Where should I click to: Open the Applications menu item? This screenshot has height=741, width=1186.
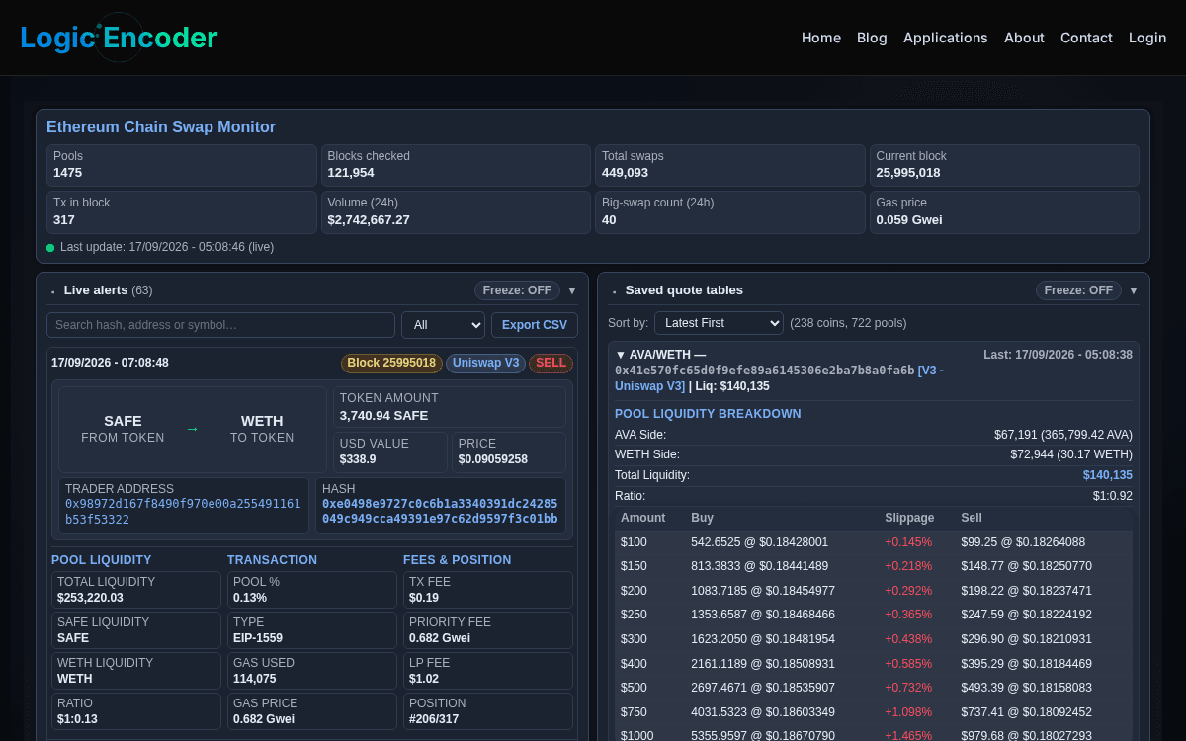(x=946, y=38)
